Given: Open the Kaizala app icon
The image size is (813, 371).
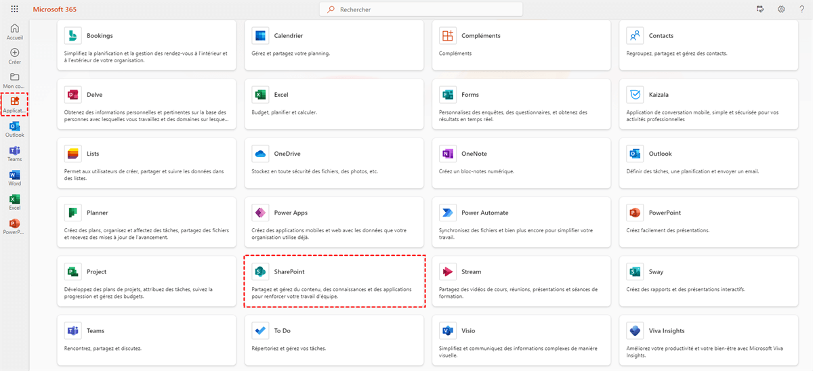Looking at the screenshot, I should [634, 94].
